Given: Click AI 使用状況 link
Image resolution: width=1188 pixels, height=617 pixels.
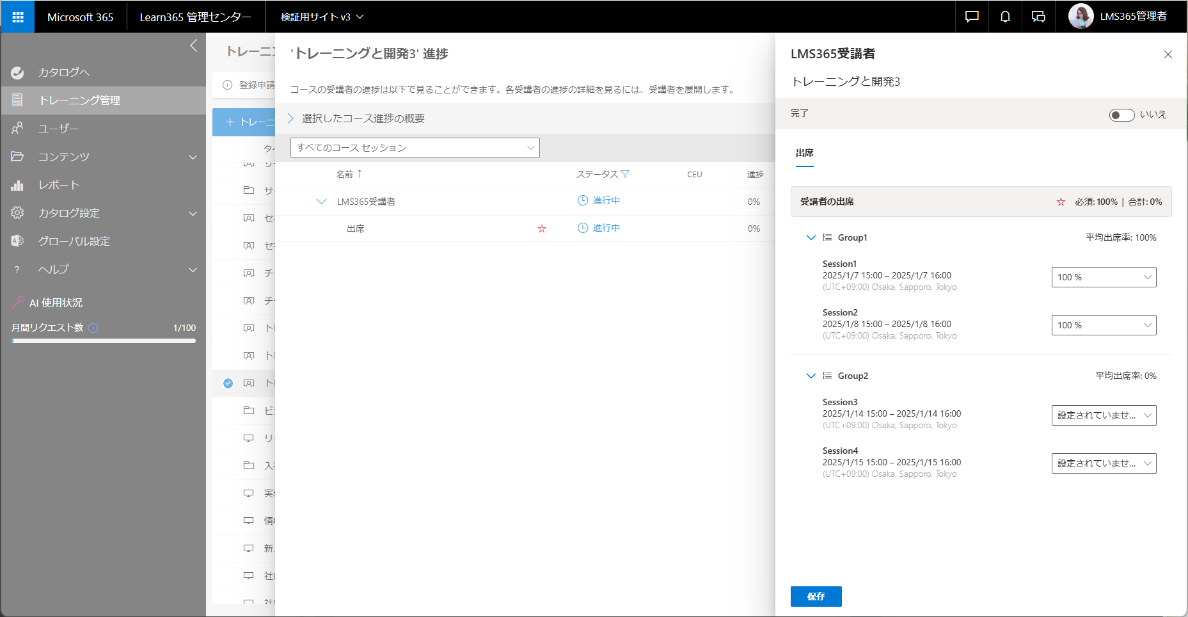Looking at the screenshot, I should coord(56,303).
